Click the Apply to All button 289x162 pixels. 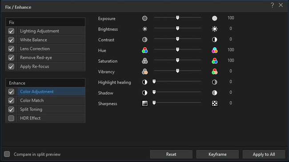(264, 154)
